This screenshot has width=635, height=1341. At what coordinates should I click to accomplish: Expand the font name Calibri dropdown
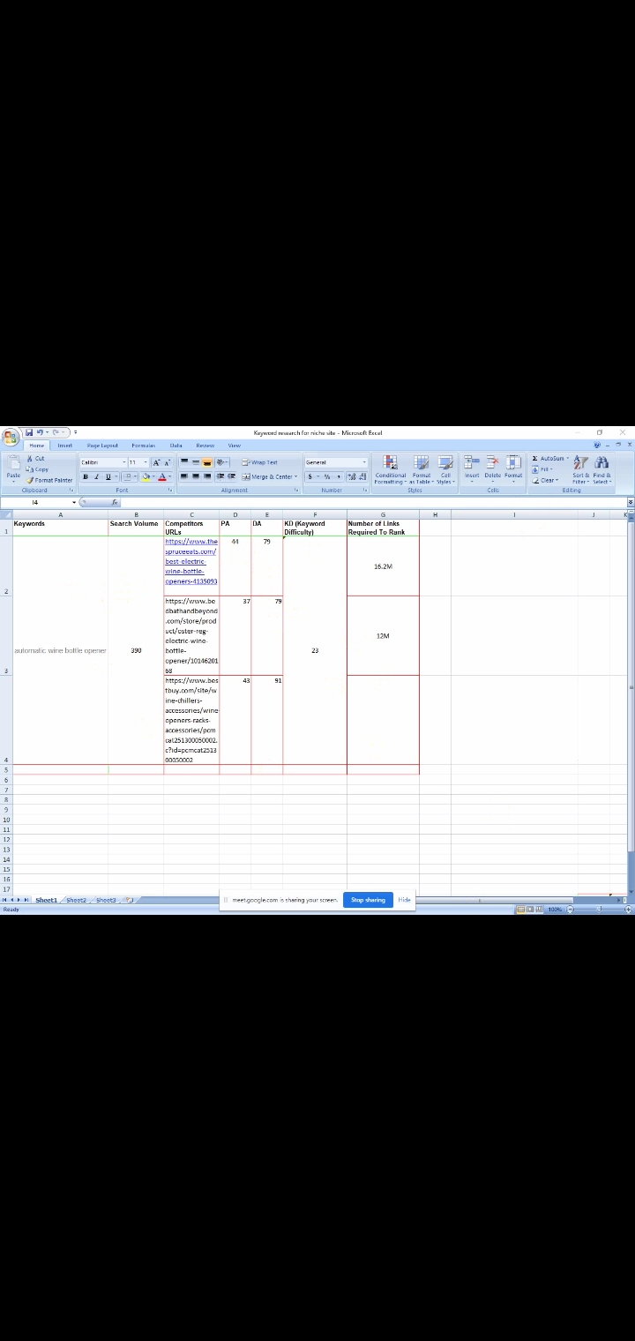[x=123, y=462]
